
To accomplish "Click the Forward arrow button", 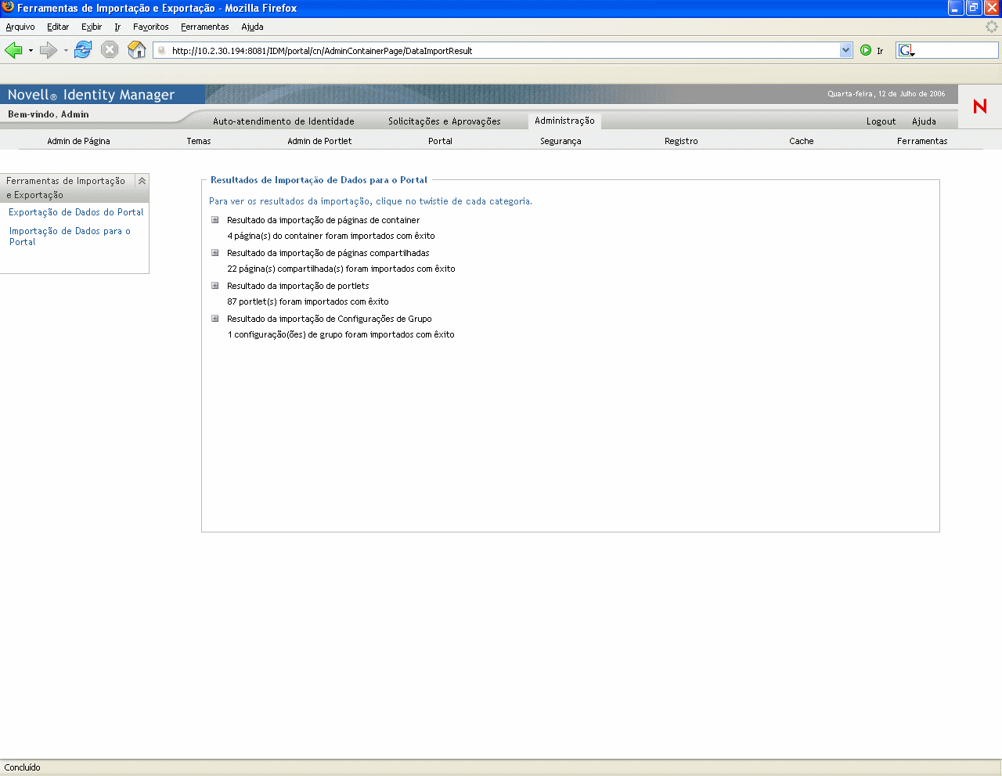I will (49, 50).
